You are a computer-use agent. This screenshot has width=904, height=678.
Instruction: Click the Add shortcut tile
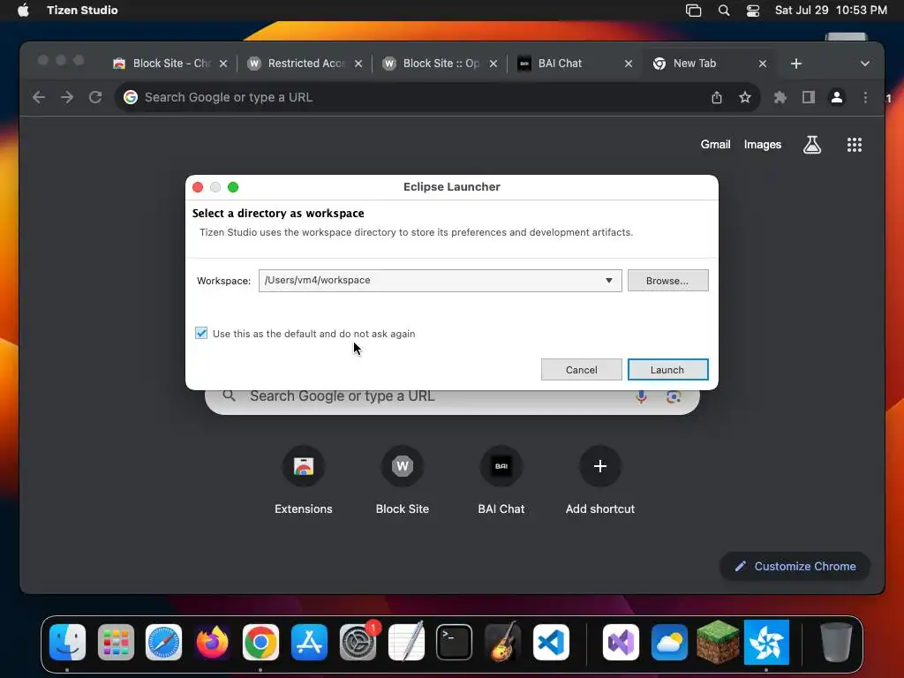click(600, 479)
